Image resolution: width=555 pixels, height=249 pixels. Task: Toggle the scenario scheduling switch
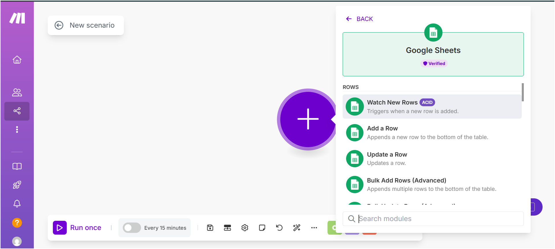pyautogui.click(x=132, y=228)
